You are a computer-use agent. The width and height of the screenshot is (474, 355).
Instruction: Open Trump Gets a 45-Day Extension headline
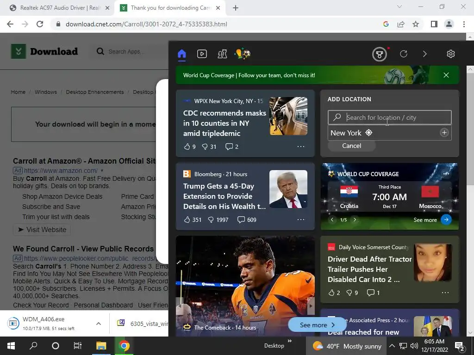225,196
